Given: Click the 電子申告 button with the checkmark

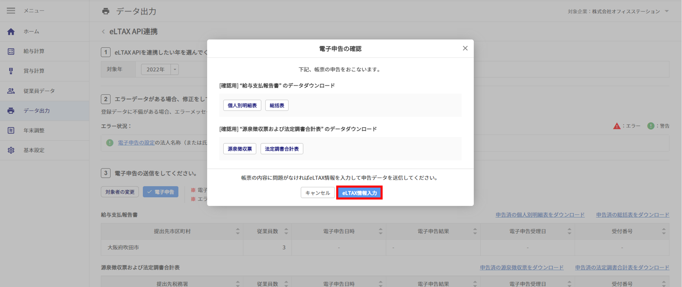Looking at the screenshot, I should (x=161, y=192).
